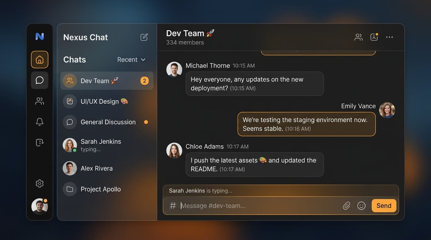Click the Sarah Jenkins is typing indicator
Image resolution: width=431 pixels, height=240 pixels.
(200, 191)
